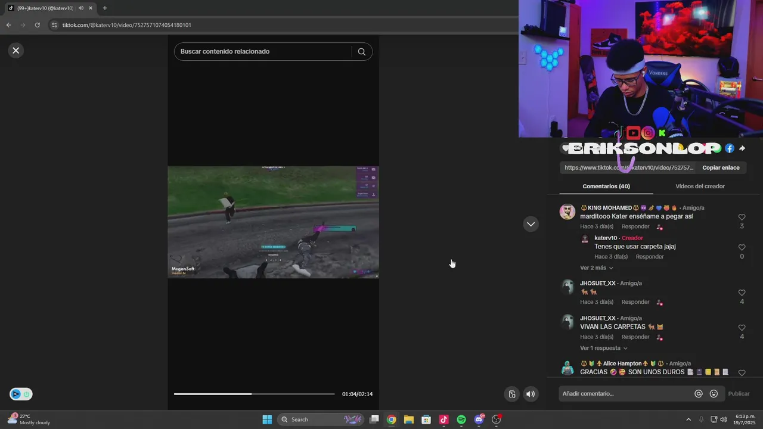
Task: Expand 'Ver 2 más' replies
Action: 597,268
